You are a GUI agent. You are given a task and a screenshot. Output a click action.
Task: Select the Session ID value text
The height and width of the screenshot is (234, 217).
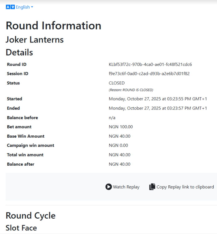click(149, 74)
